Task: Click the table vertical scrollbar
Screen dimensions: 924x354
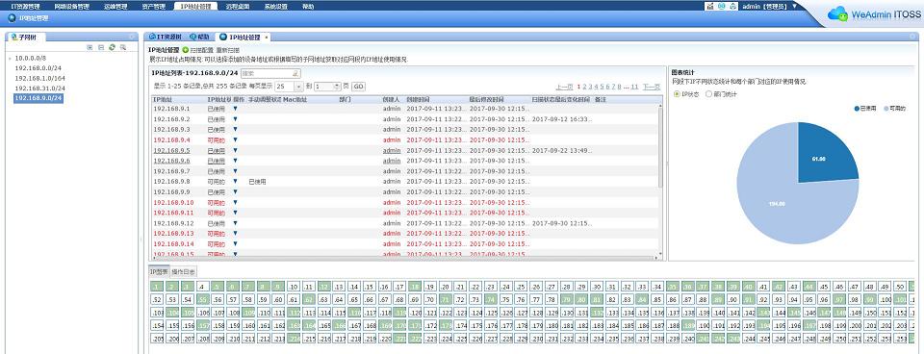Action: pyautogui.click(x=660, y=147)
